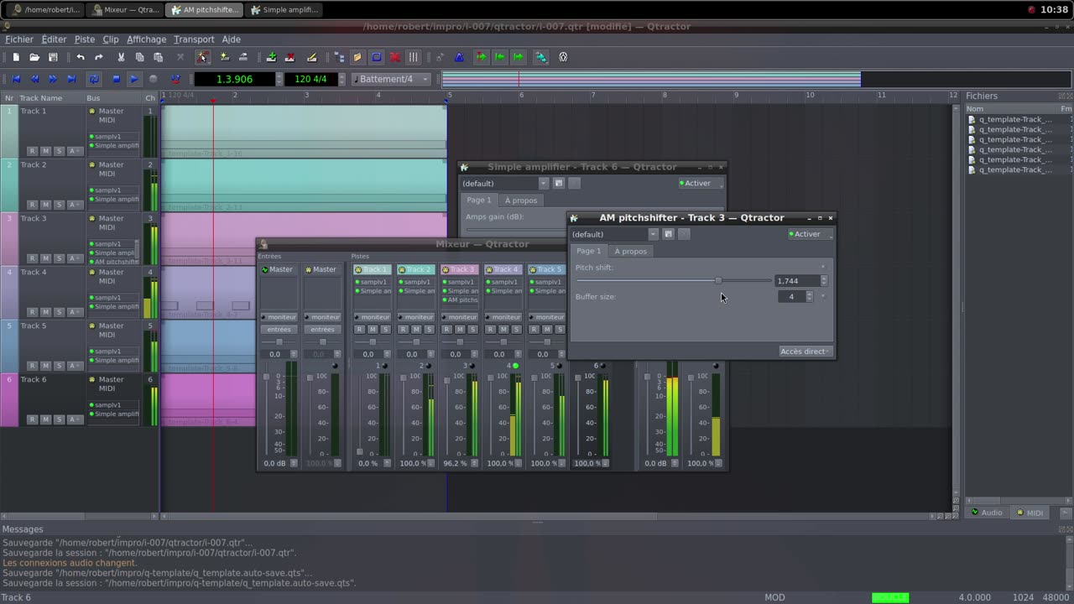The width and height of the screenshot is (1074, 604).
Task: Open the metronome icon in the toolbar
Action: pyautogui.click(x=459, y=57)
